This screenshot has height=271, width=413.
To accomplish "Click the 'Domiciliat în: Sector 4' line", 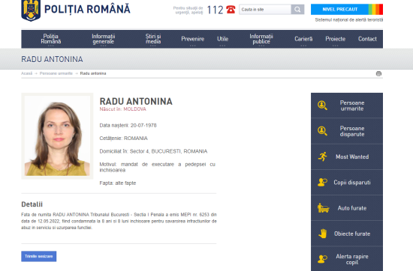I will (x=153, y=151).
